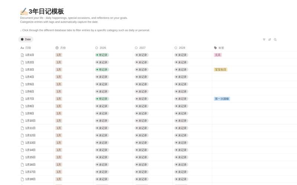The width and height of the screenshot is (297, 185).
Task: Open the 月份 column header menu
Action: tap(63, 48)
